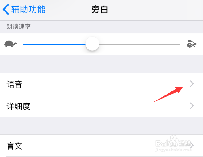Click the blue portion of speed slider
203x157 pixels.
pyautogui.click(x=54, y=44)
